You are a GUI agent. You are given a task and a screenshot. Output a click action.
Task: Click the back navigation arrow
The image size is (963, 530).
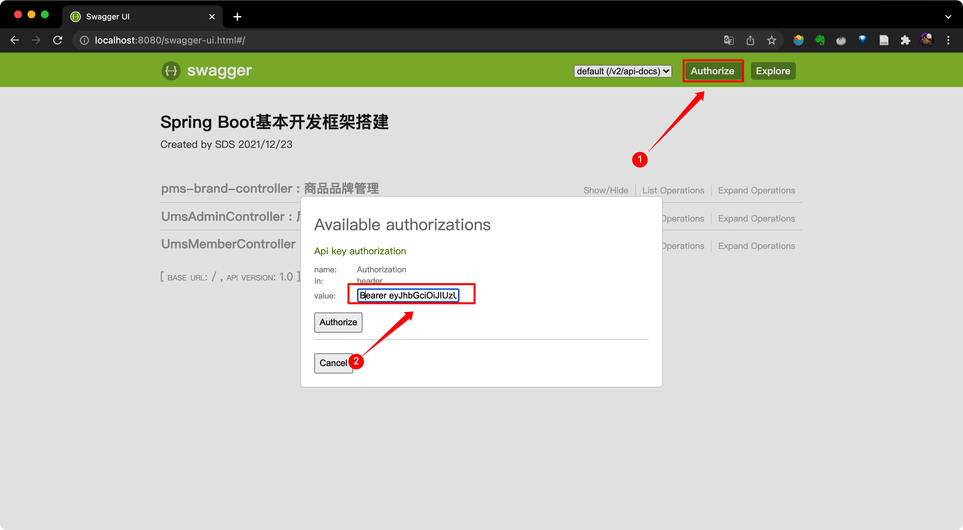[15, 40]
